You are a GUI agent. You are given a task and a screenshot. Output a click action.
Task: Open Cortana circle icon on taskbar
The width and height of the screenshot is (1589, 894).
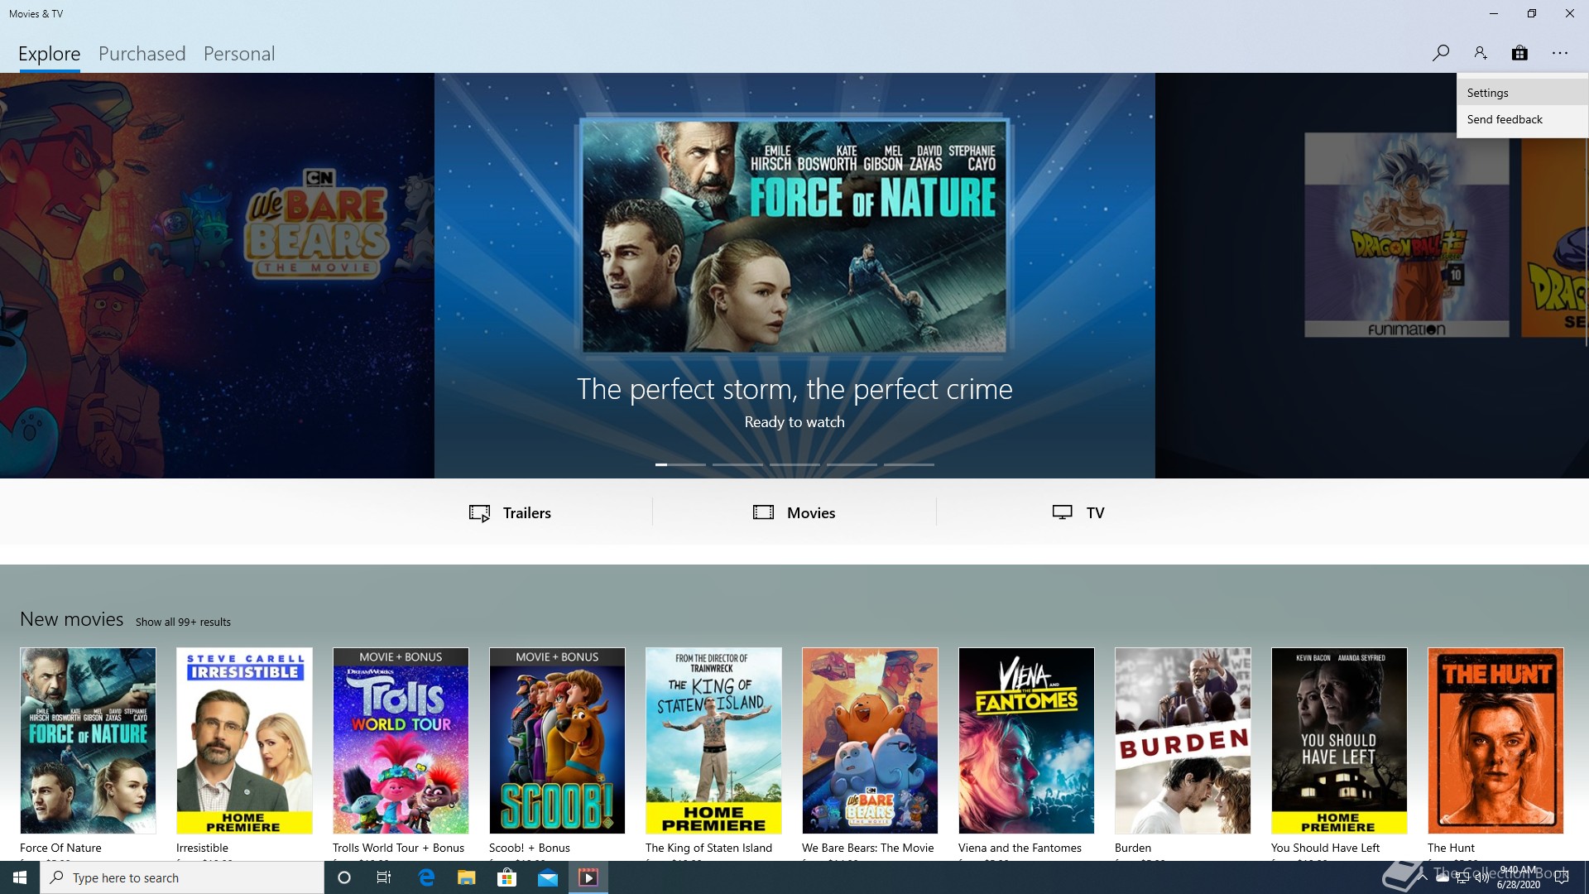(x=344, y=877)
